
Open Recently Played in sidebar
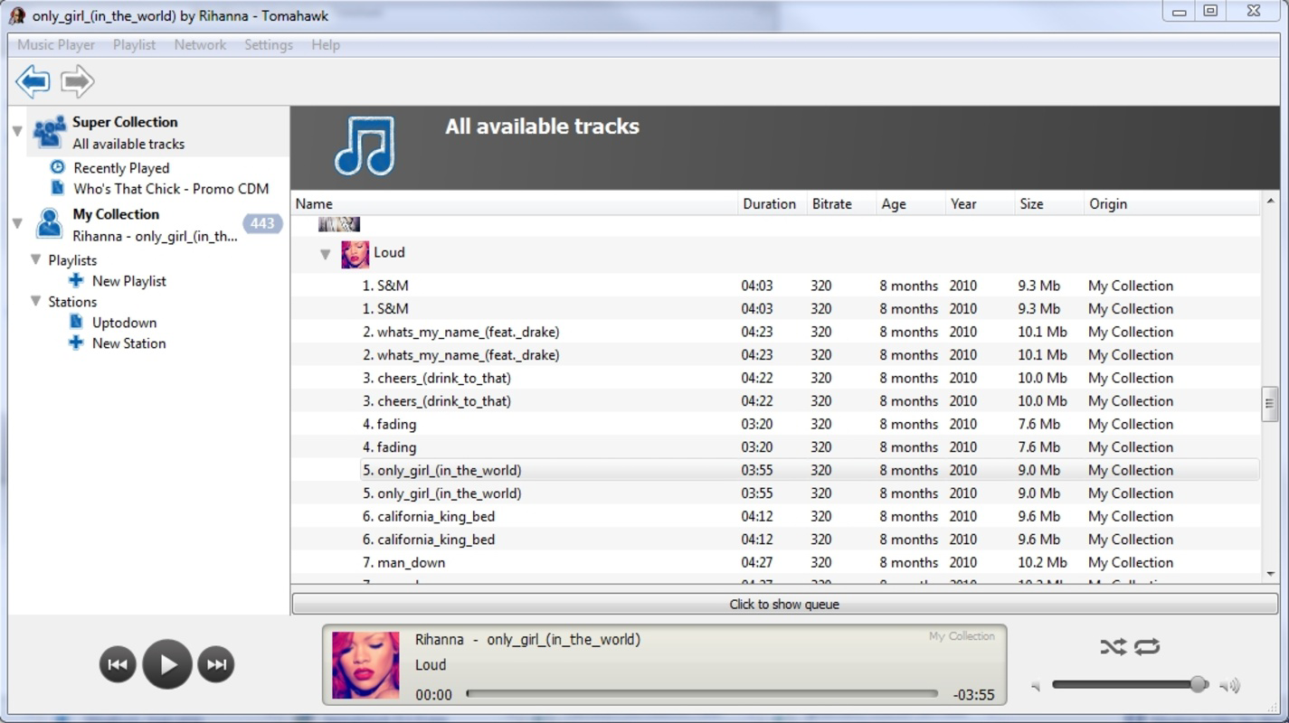(121, 167)
